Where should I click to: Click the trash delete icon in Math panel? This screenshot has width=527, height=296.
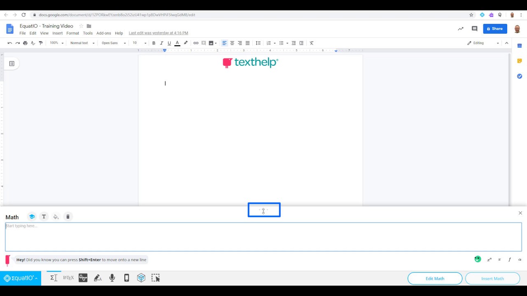(68, 217)
